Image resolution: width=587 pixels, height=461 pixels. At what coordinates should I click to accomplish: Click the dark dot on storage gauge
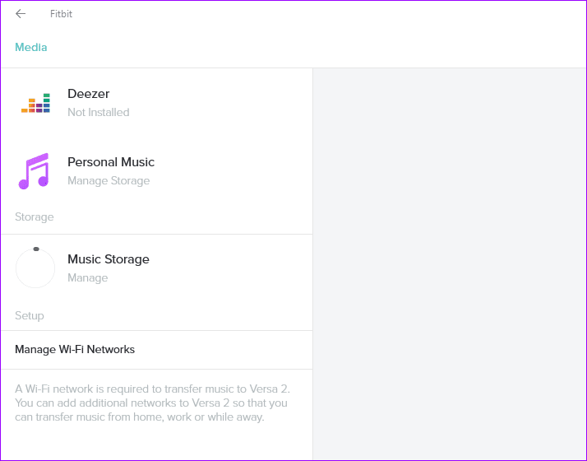tap(36, 249)
